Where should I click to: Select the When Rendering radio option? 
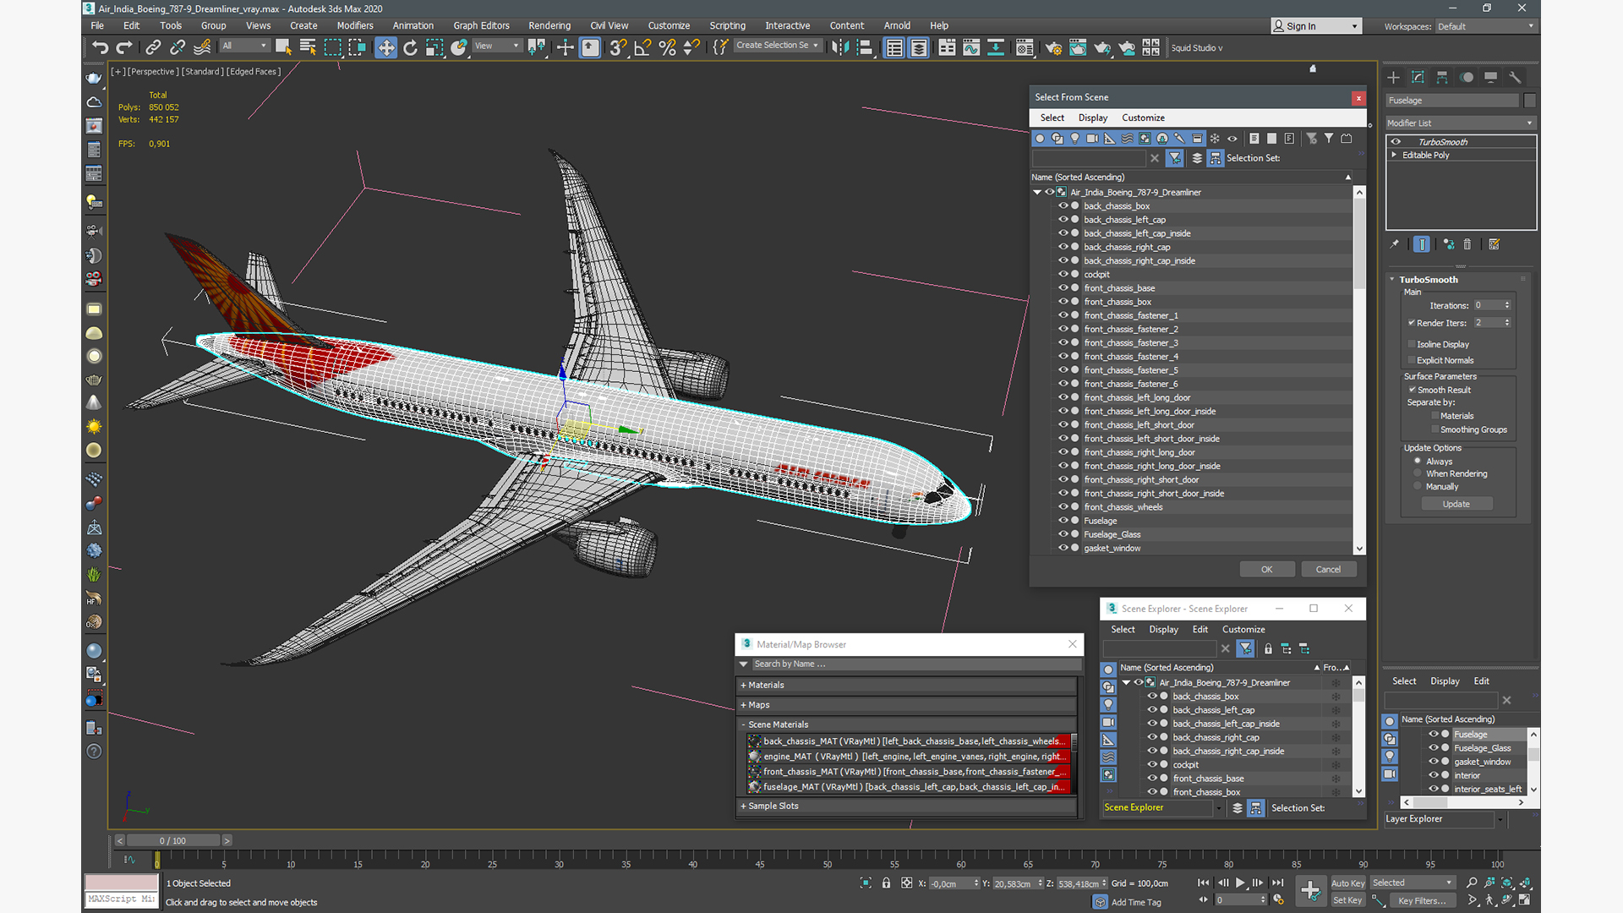[1418, 473]
